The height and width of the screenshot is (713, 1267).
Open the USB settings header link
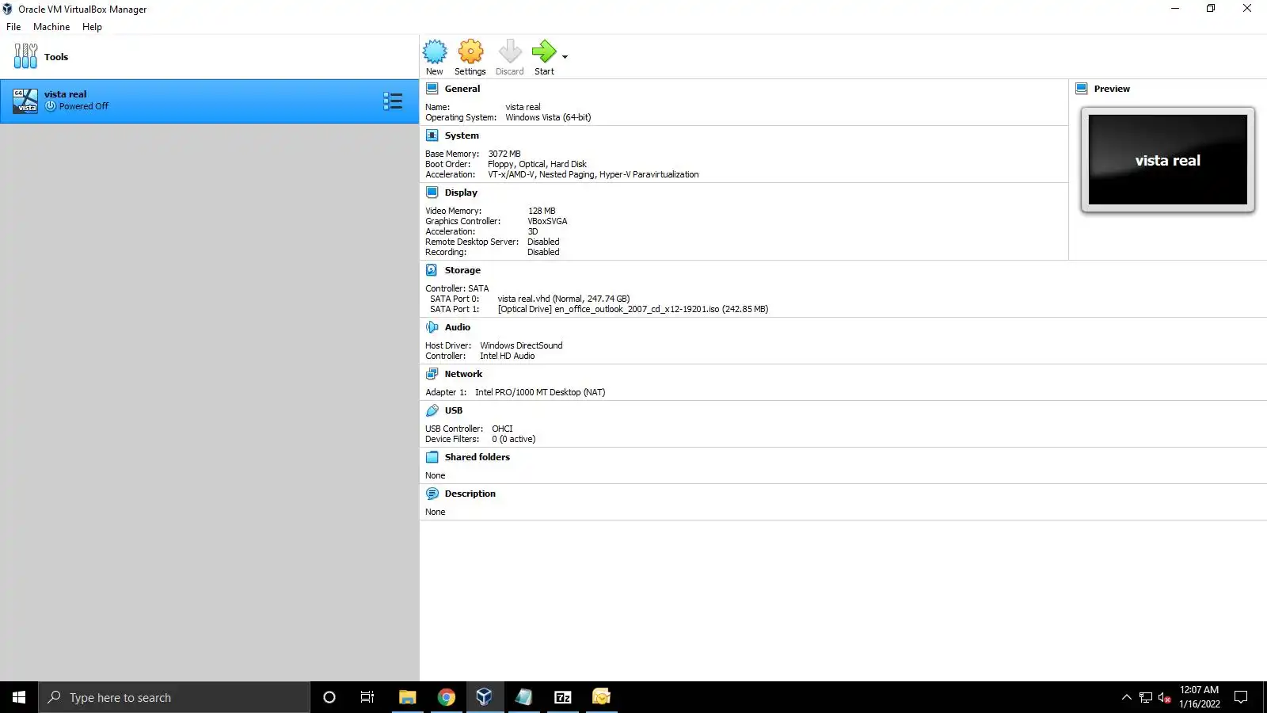click(454, 410)
